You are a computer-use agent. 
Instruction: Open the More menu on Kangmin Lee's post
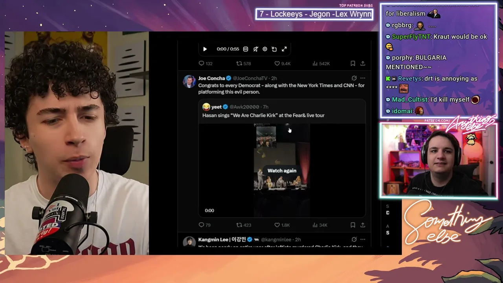pos(363,239)
